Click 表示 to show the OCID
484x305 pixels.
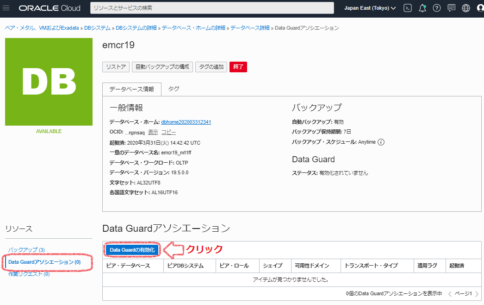153,132
